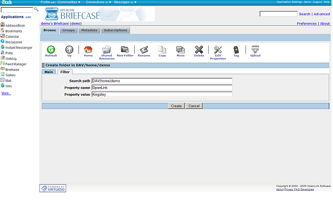Open the Preferences link

click(306, 23)
